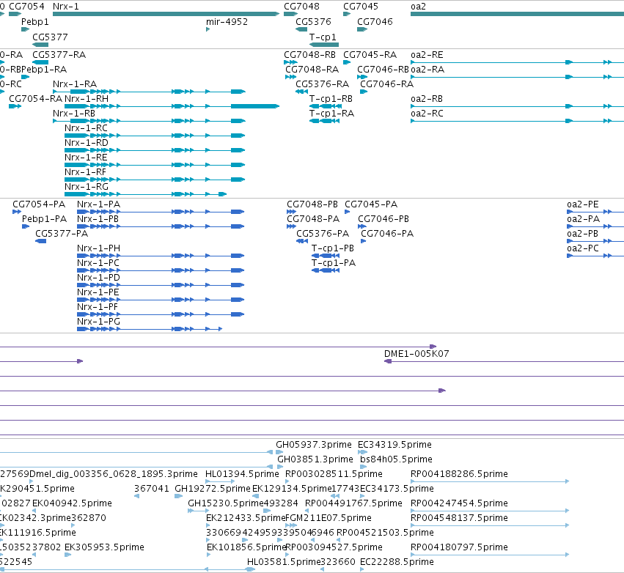Click the oa2-PC protein label
Viewport: 624px width, 573px height.
coord(583,248)
